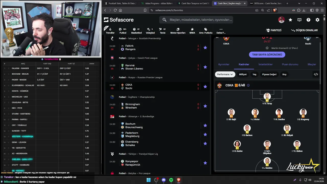327x184 pixels.
Task: Toggle favorite star for Falkirk vs Rangers
Action: [205, 48]
